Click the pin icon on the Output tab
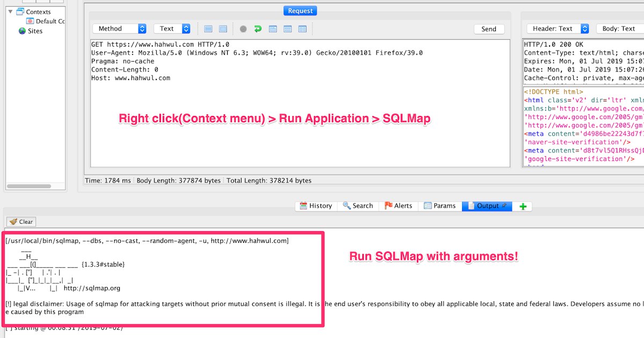This screenshot has height=338, width=644. [505, 206]
